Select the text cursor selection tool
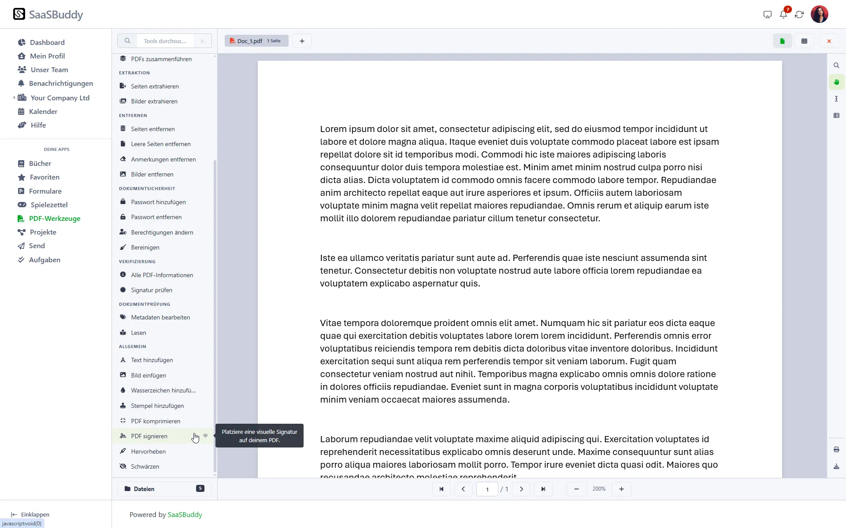Screen dimensions: 846x528 (x=836, y=99)
